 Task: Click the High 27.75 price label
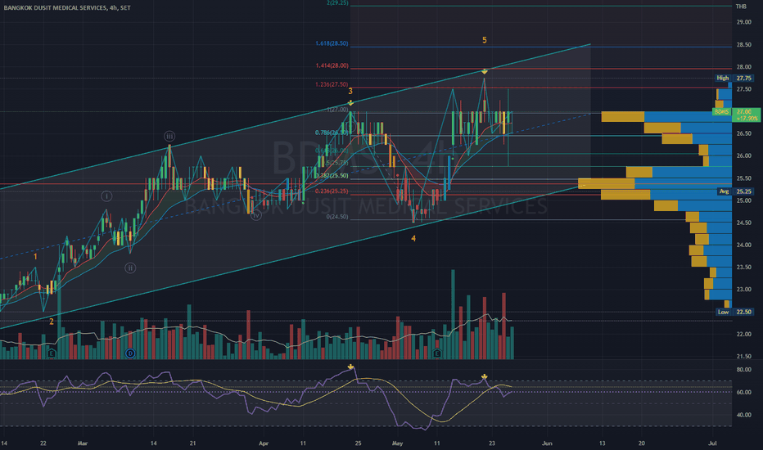(x=734, y=78)
